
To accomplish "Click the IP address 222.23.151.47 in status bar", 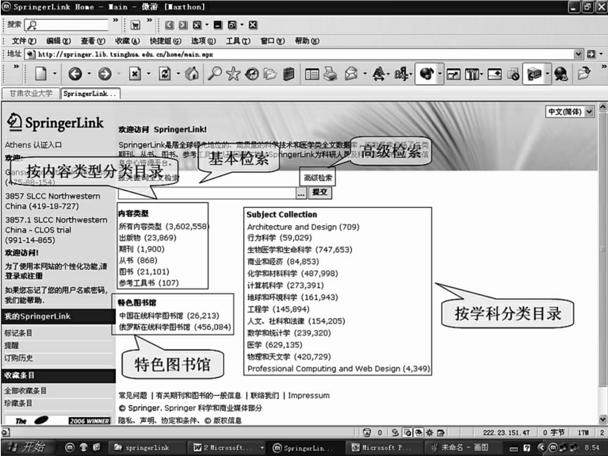I will (x=506, y=433).
